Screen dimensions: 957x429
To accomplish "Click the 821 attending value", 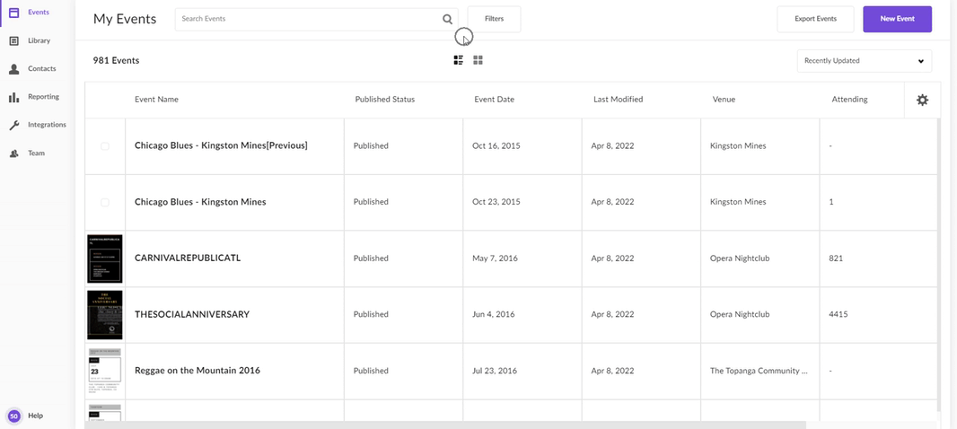I will [x=836, y=258].
